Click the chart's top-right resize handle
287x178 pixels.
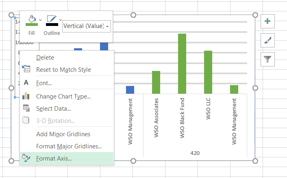coord(255,15)
